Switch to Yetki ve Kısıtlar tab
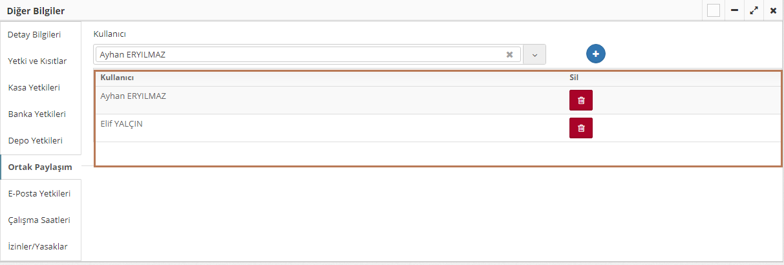The height and width of the screenshot is (265, 784). point(37,61)
